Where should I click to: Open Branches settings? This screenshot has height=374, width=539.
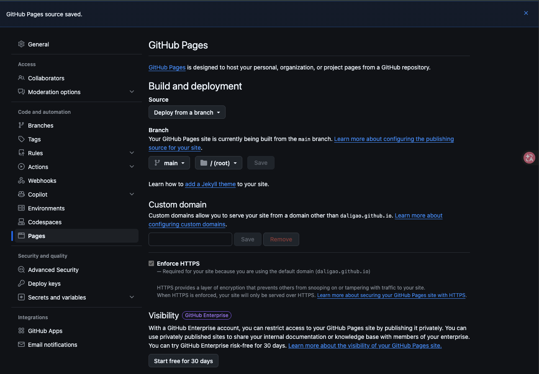tap(77, 125)
